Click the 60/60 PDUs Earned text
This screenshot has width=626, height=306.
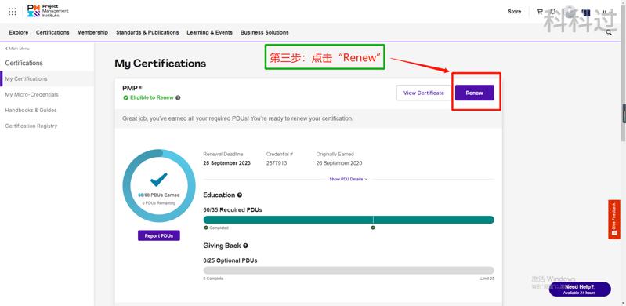(x=159, y=195)
